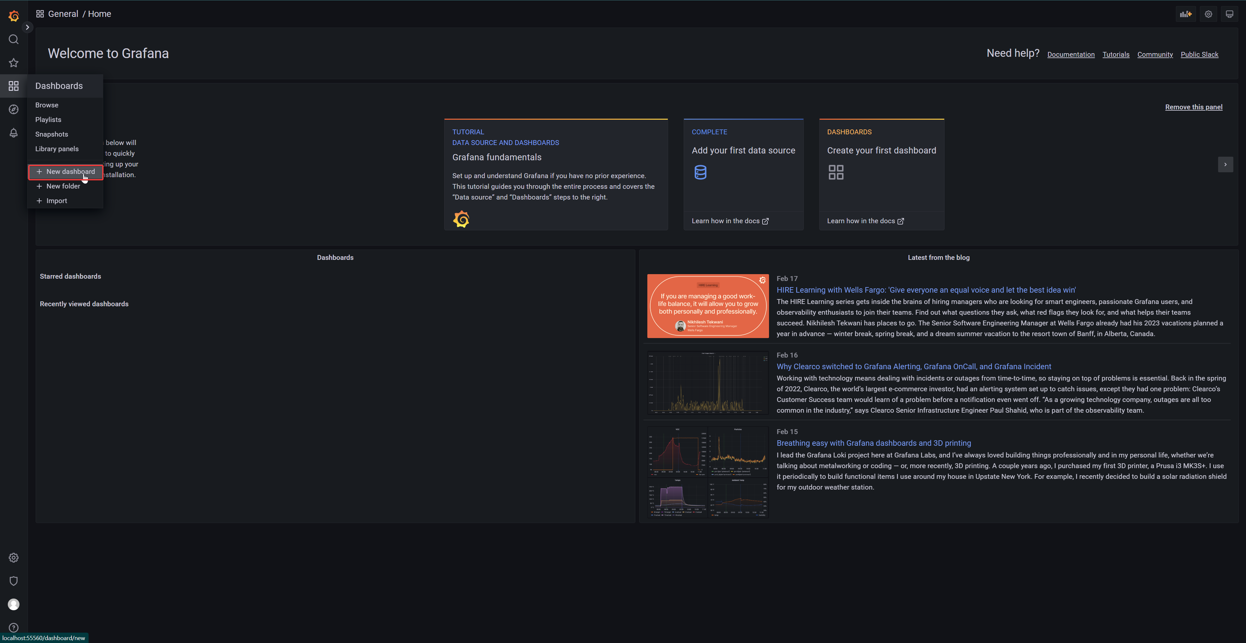Viewport: 1246px width, 643px height.
Task: Open the Alerting bell icon
Action: pos(14,132)
